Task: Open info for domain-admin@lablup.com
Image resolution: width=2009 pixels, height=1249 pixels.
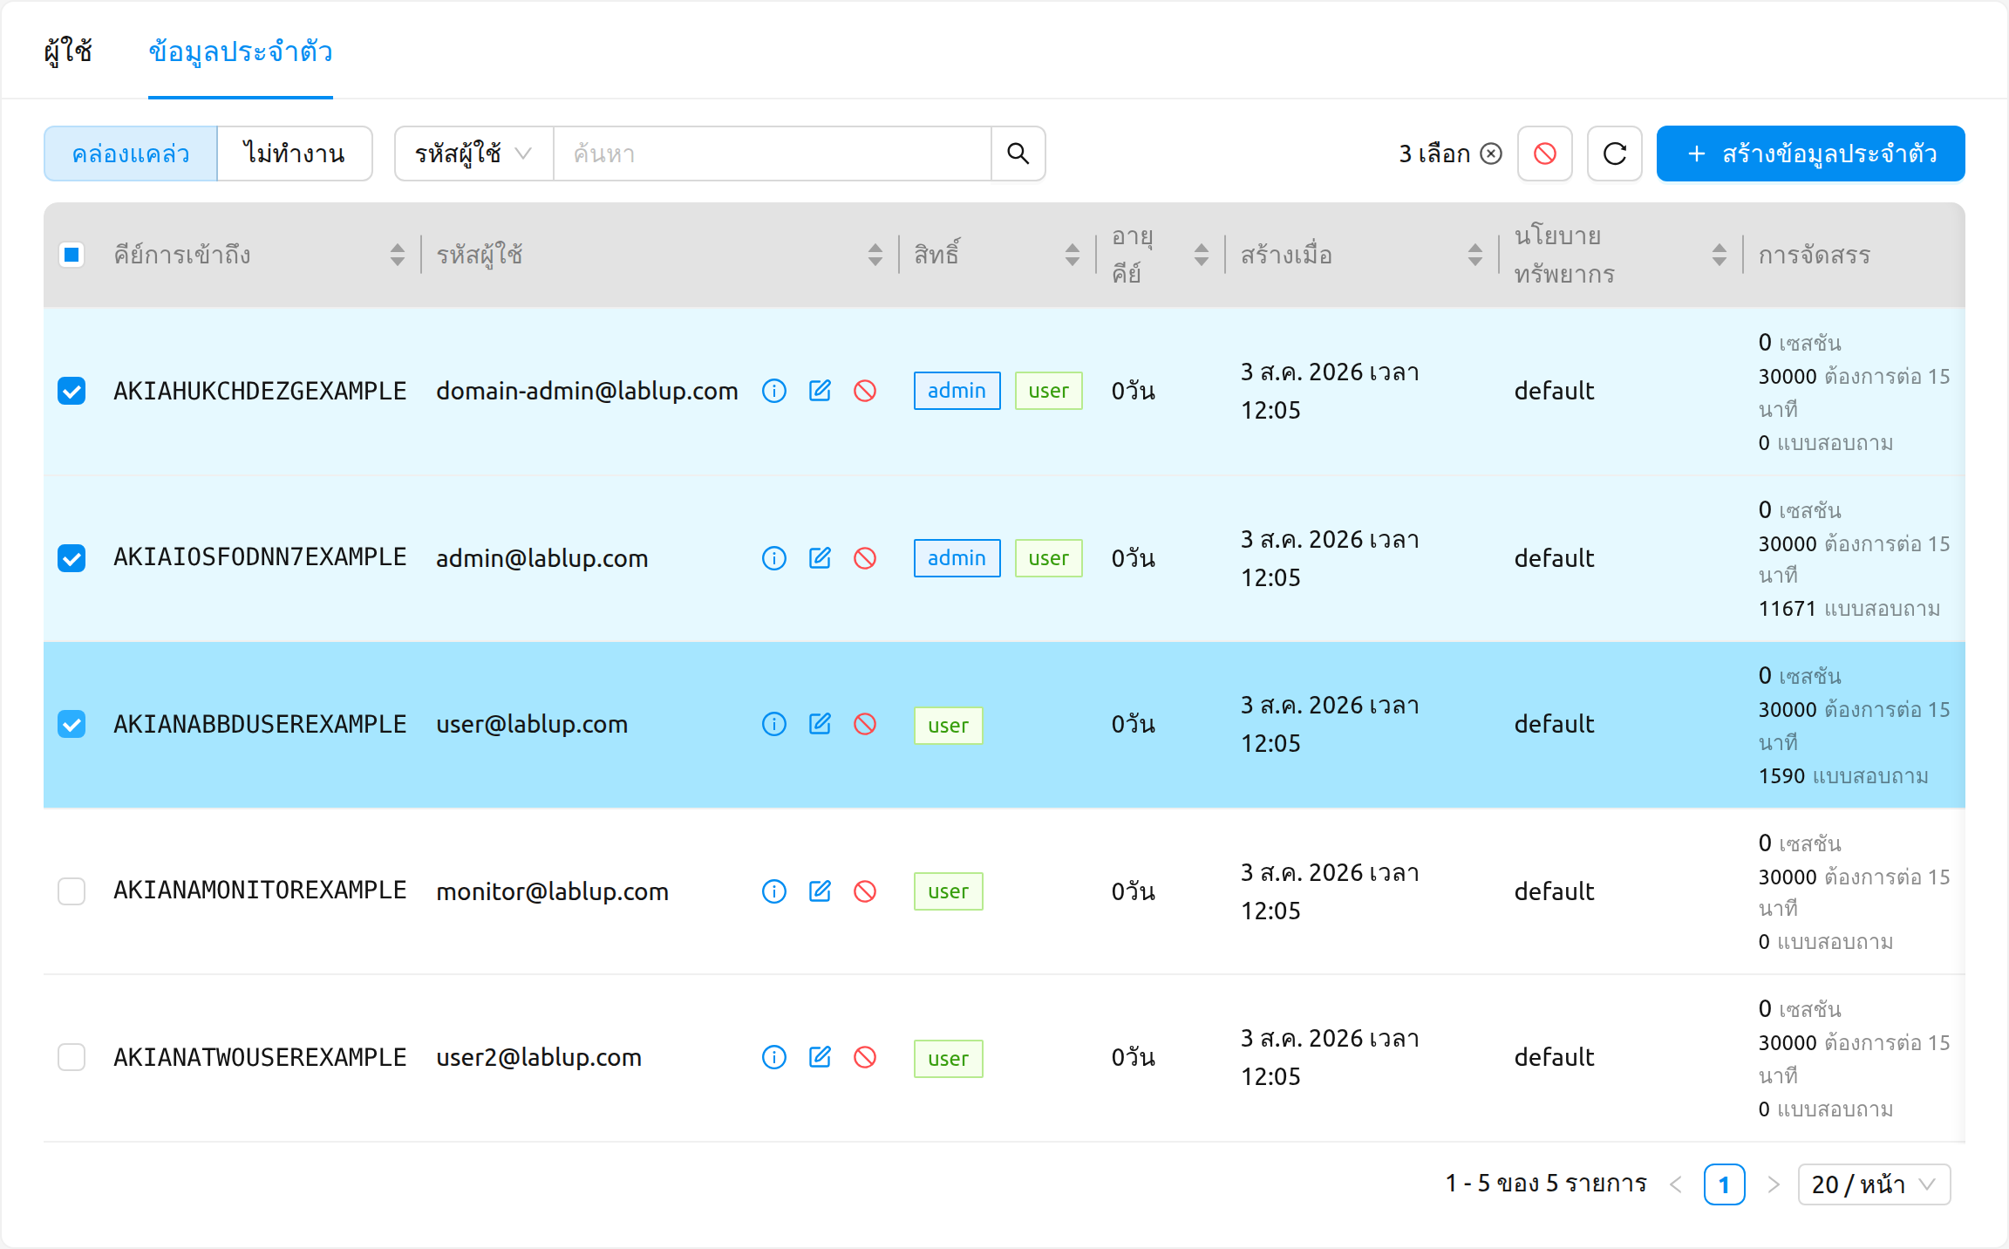Action: tap(774, 391)
